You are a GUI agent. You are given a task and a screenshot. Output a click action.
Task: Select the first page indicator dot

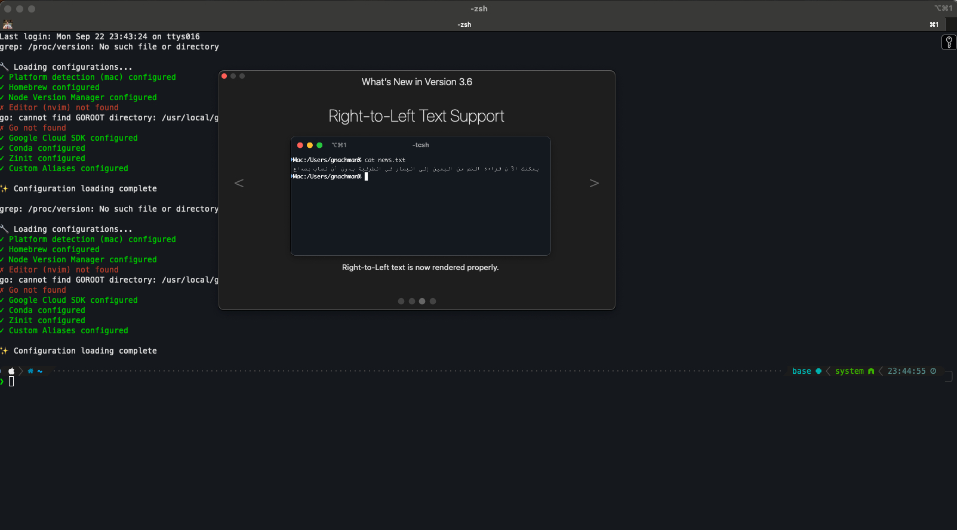click(401, 301)
